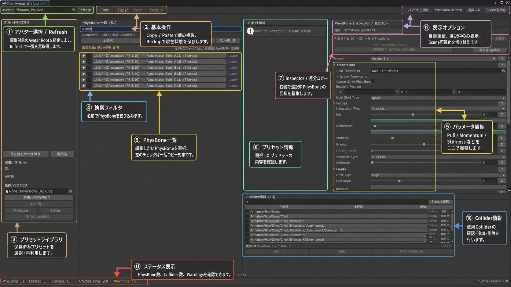This screenshot has height=287, width=511.
Task: Click the Pull slider handle
Action: (413, 115)
